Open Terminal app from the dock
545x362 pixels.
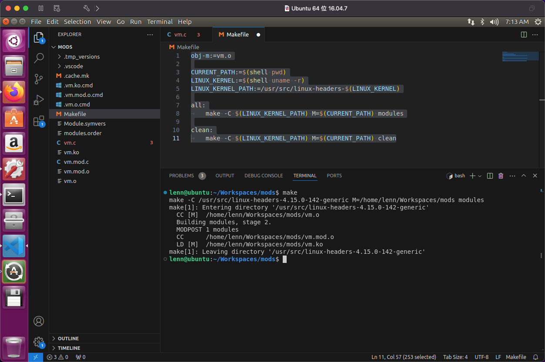pyautogui.click(x=14, y=195)
